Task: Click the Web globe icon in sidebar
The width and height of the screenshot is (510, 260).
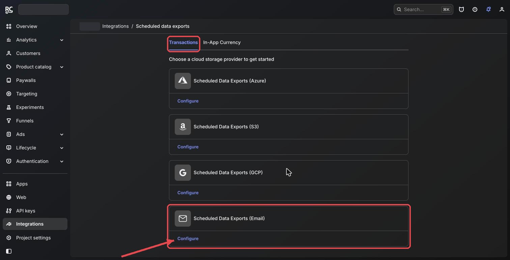Action: 9,197
